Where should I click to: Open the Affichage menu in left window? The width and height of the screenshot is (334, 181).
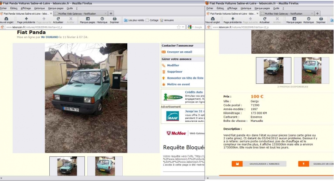pyautogui.click(x=26, y=8)
